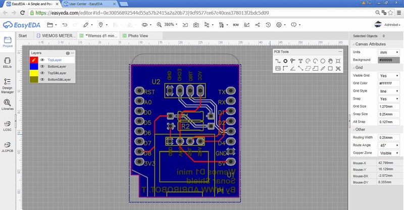Toggle TopLayer visibility eye
This screenshot has width=404, height=210.
point(42,60)
